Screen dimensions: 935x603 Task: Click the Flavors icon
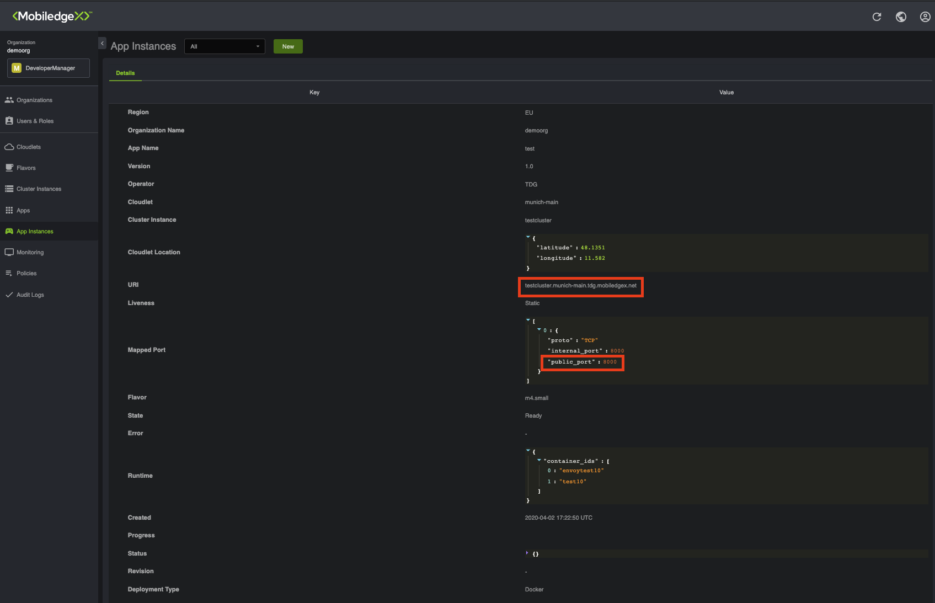pyautogui.click(x=9, y=168)
